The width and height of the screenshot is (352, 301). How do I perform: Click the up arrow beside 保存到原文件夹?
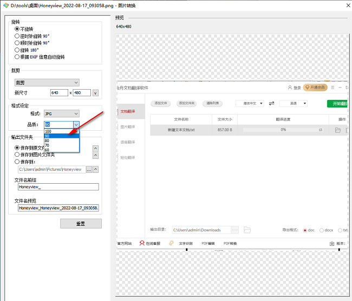click(96, 149)
